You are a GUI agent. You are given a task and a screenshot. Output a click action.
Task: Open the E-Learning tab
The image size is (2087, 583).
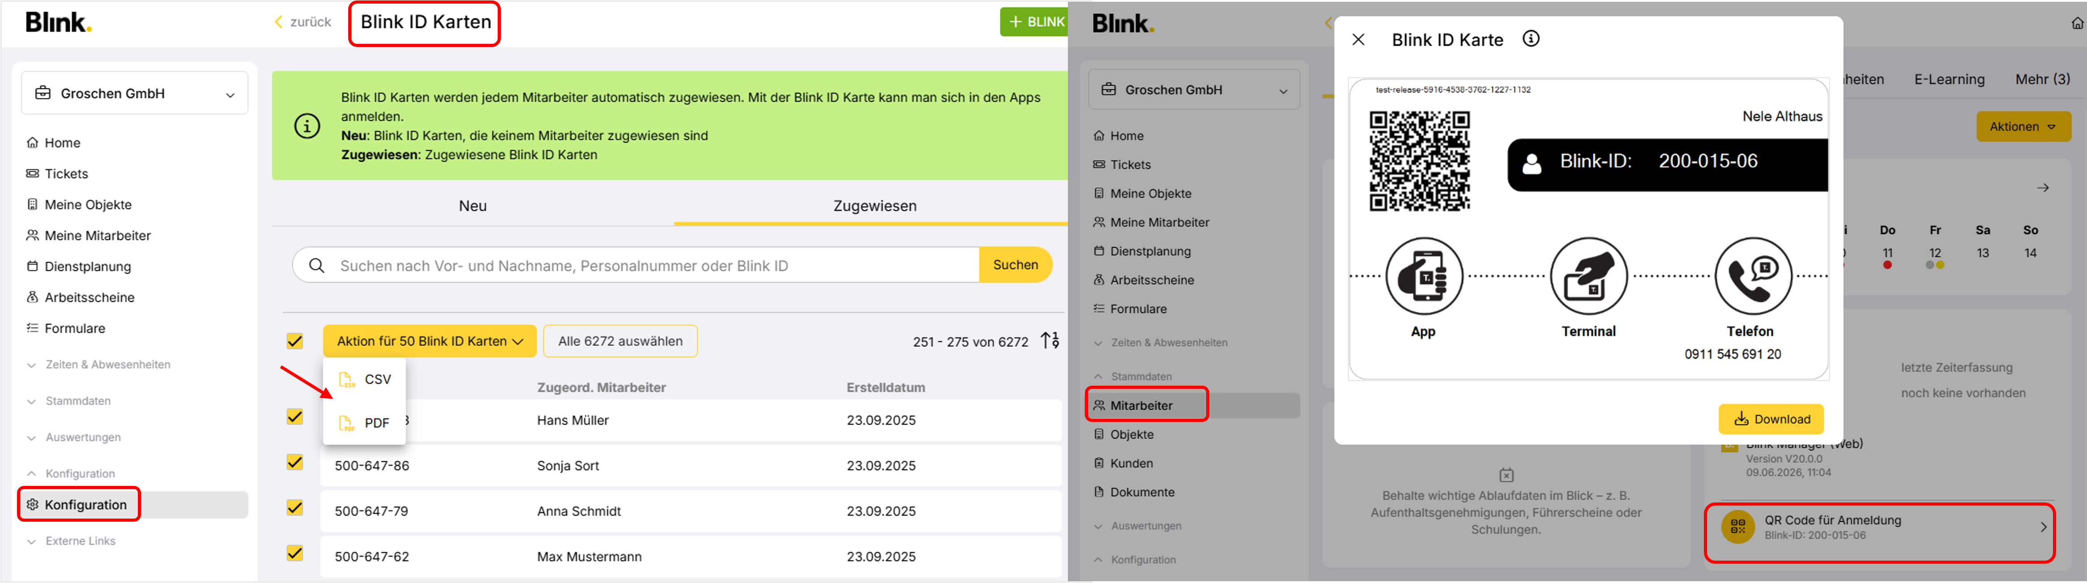coord(1949,79)
